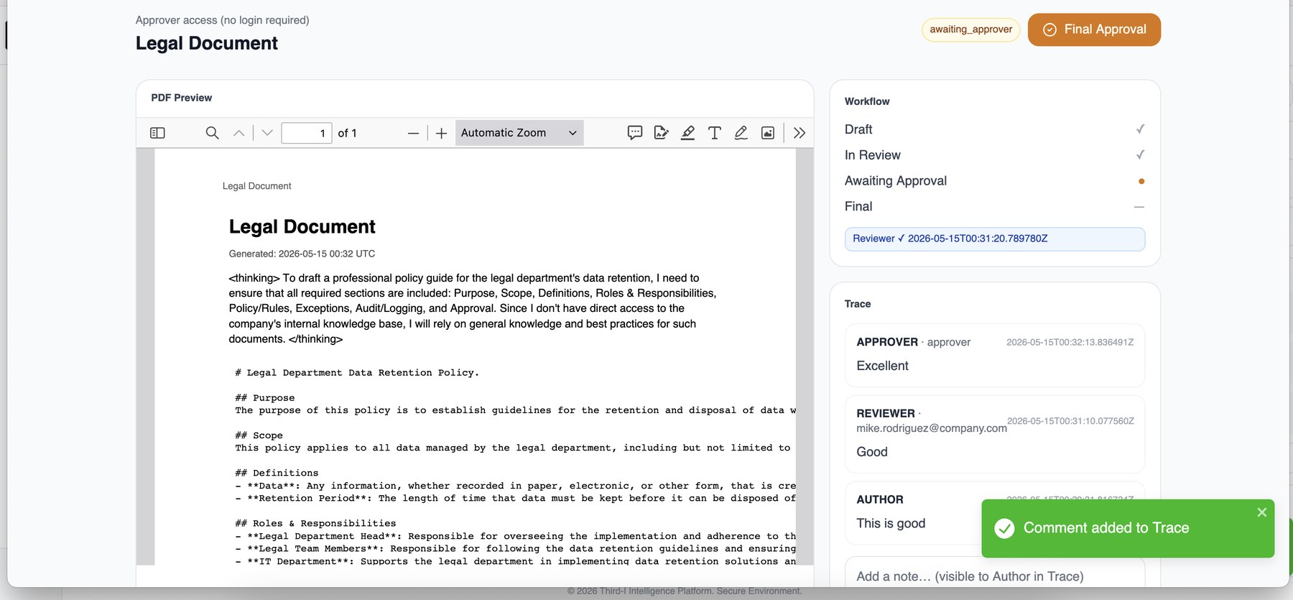Click the Trace panel heading
The height and width of the screenshot is (600, 1293).
858,304
